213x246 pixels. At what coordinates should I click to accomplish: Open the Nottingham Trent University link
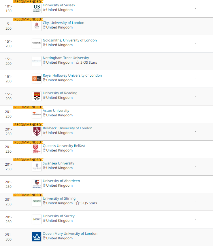point(66,58)
